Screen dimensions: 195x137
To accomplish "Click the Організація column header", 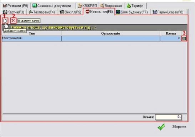I will 111,33.
